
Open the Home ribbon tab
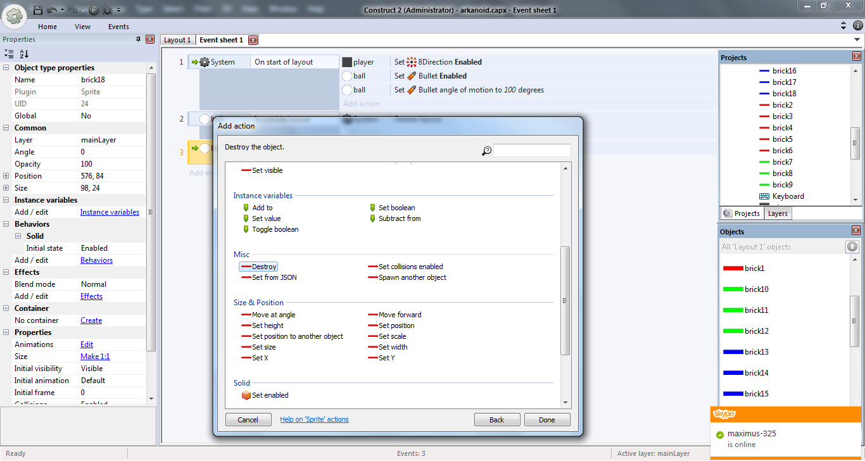pyautogui.click(x=47, y=27)
